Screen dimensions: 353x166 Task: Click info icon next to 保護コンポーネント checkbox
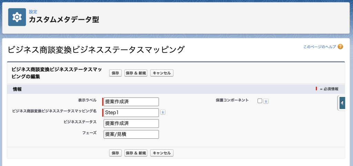(266, 101)
